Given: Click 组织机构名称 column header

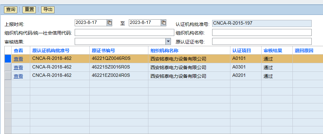Looking at the screenshot, I should (189, 51).
